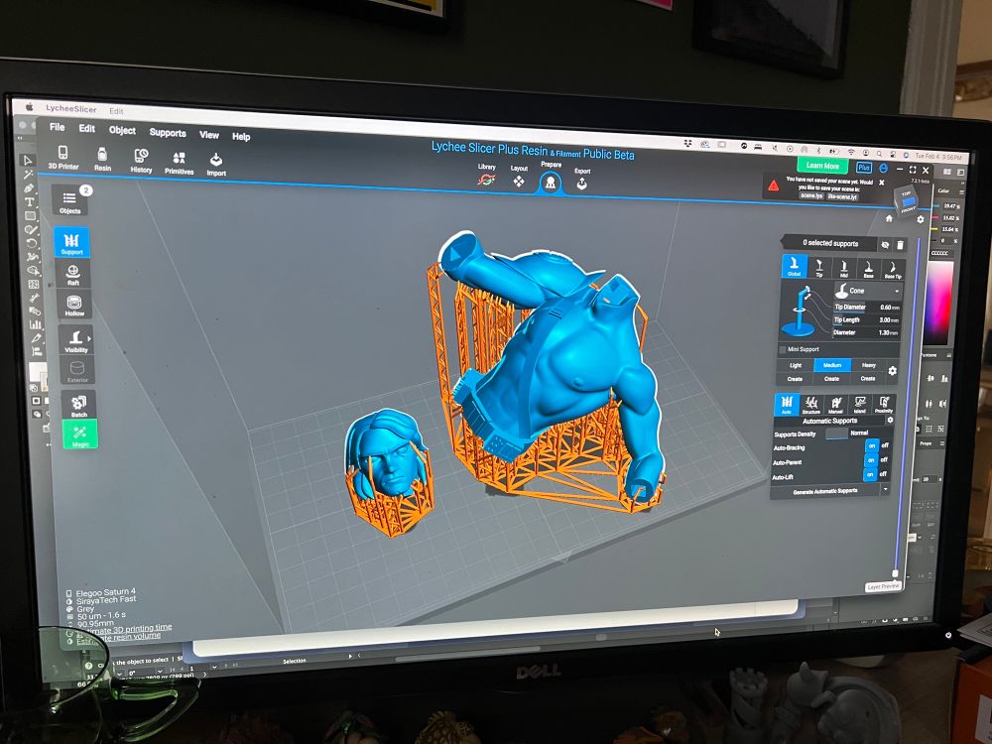Select the Photoshop Move tool in the background window
992x744 pixels.
point(27,160)
